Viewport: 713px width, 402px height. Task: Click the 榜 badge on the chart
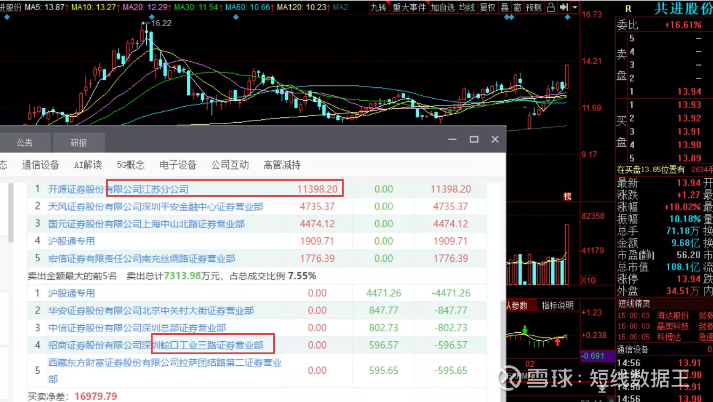point(568,197)
